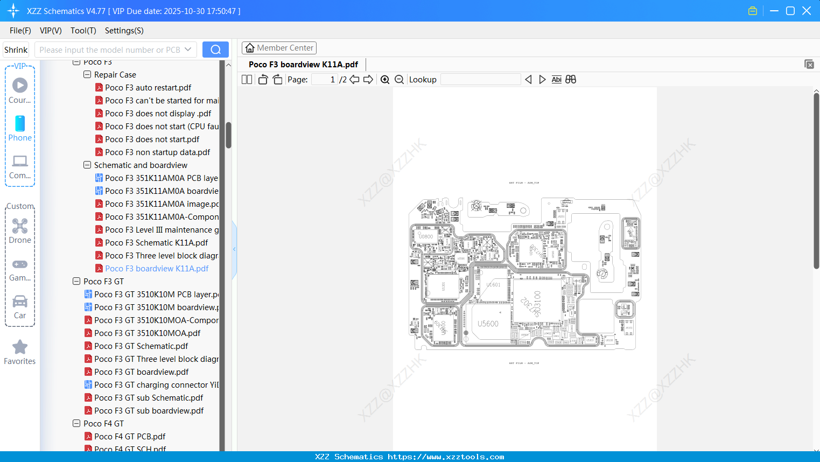Collapse the Poco F3 GT tree node
The width and height of the screenshot is (820, 462).
coord(76,281)
